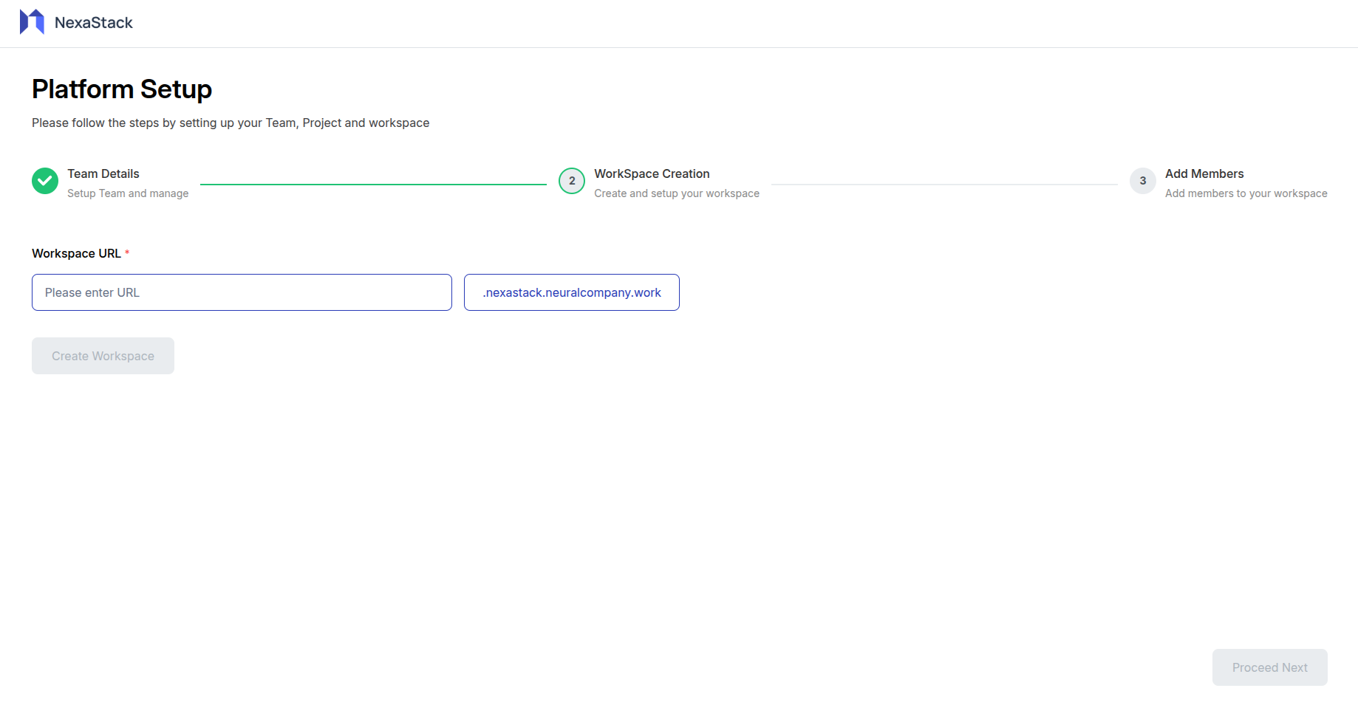The height and width of the screenshot is (705, 1358).
Task: Click inside the Please enter URL field
Action: pyautogui.click(x=242, y=292)
